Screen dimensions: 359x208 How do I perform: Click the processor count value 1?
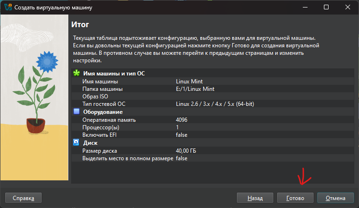pos(177,127)
